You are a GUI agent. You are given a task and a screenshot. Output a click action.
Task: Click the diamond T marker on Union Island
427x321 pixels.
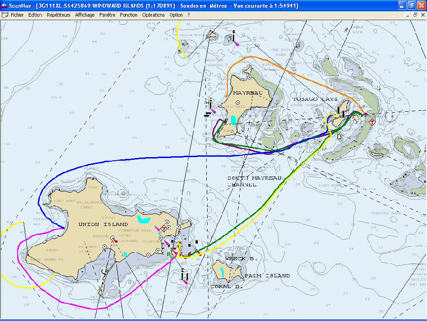pos(164,229)
